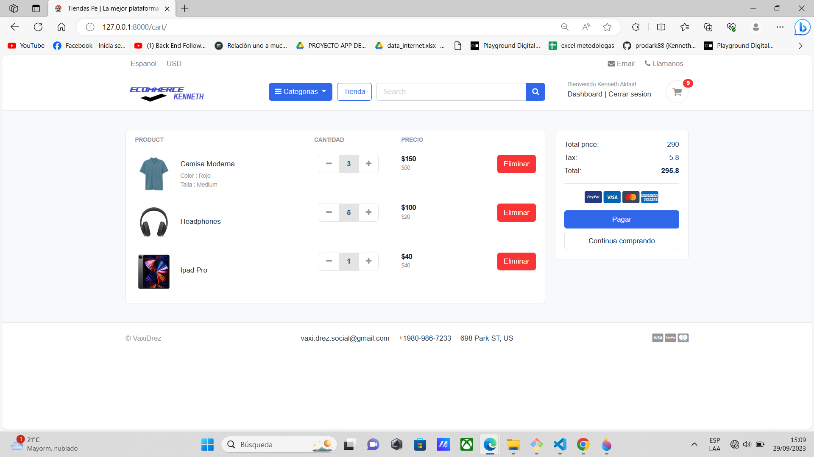Click the Ipad Pro product thumbnail
This screenshot has width=814, height=457.
point(153,271)
